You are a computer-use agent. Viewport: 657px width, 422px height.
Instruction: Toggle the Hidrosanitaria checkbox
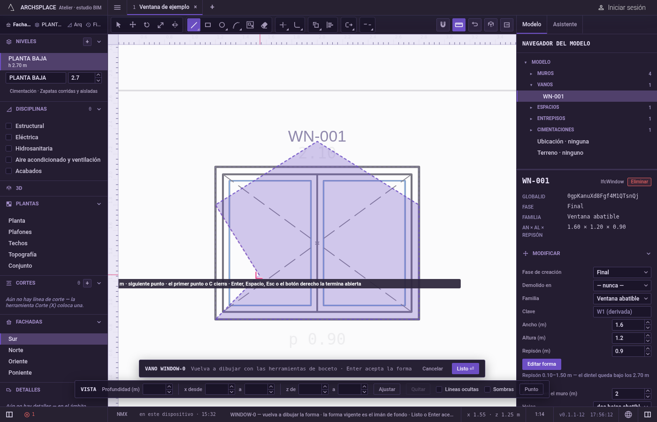(8, 149)
